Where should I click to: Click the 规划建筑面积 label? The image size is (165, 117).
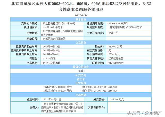coord(95,27)
